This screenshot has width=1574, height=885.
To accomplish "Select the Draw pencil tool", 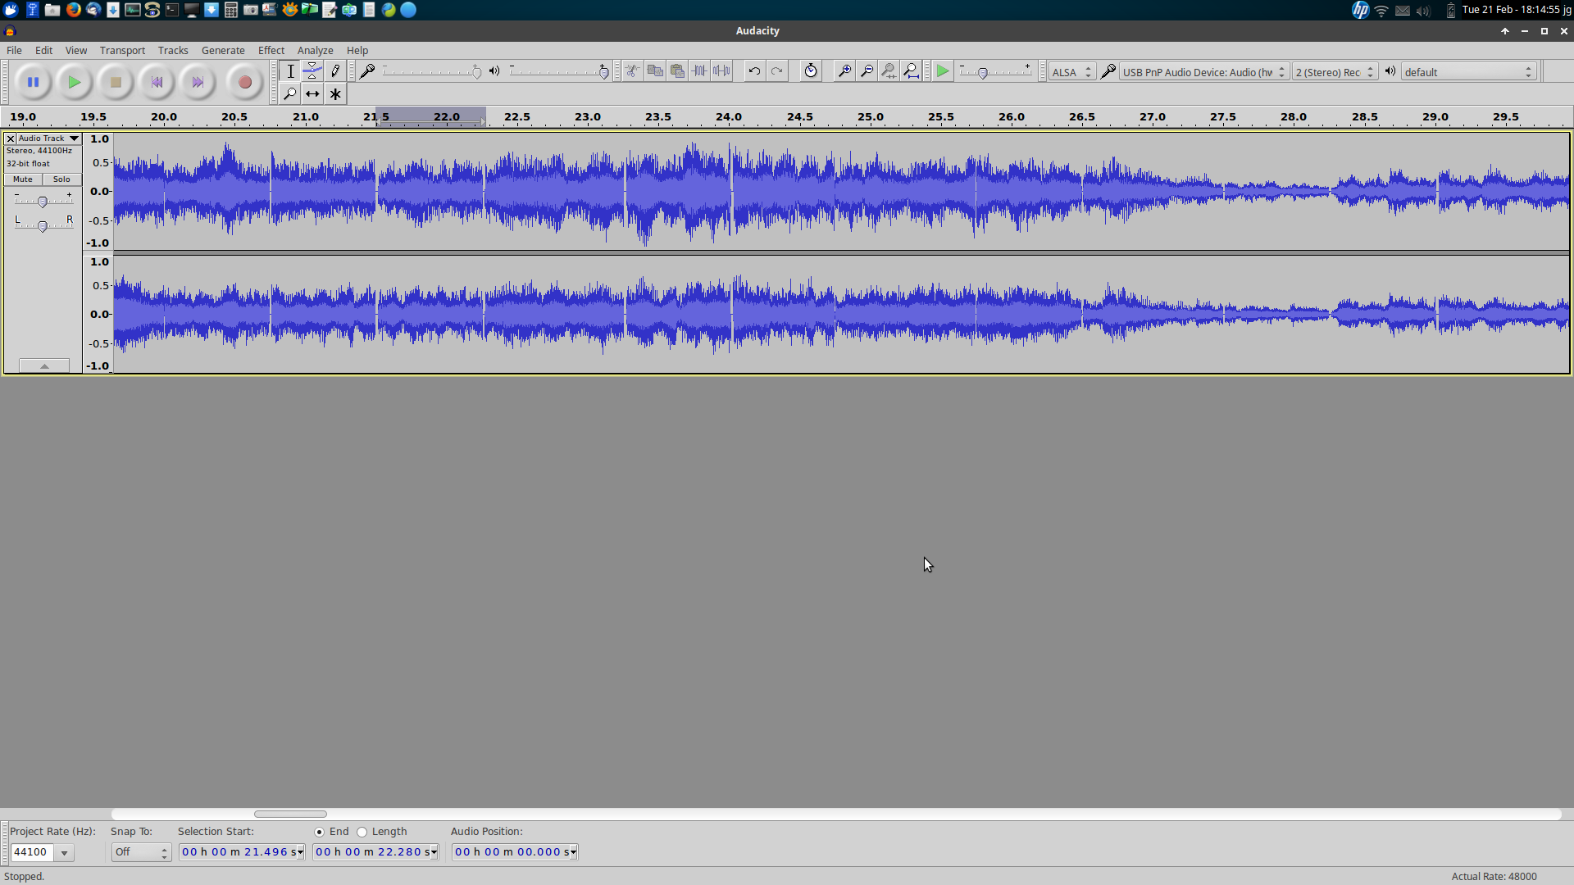I will click(x=335, y=71).
